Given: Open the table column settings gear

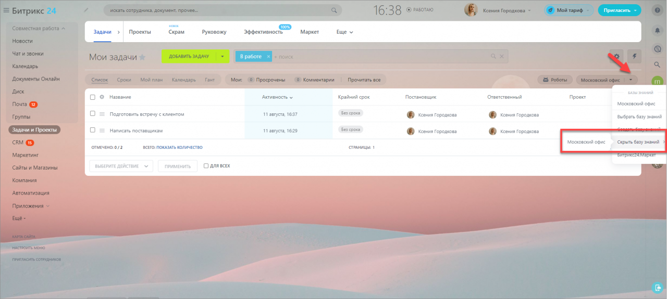Looking at the screenshot, I should pos(102,97).
